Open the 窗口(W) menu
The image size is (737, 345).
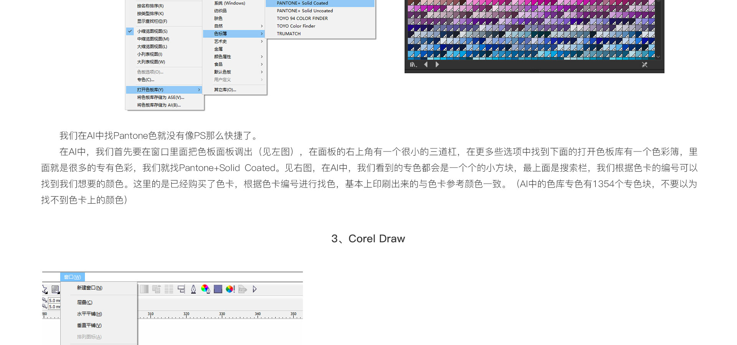pyautogui.click(x=73, y=277)
